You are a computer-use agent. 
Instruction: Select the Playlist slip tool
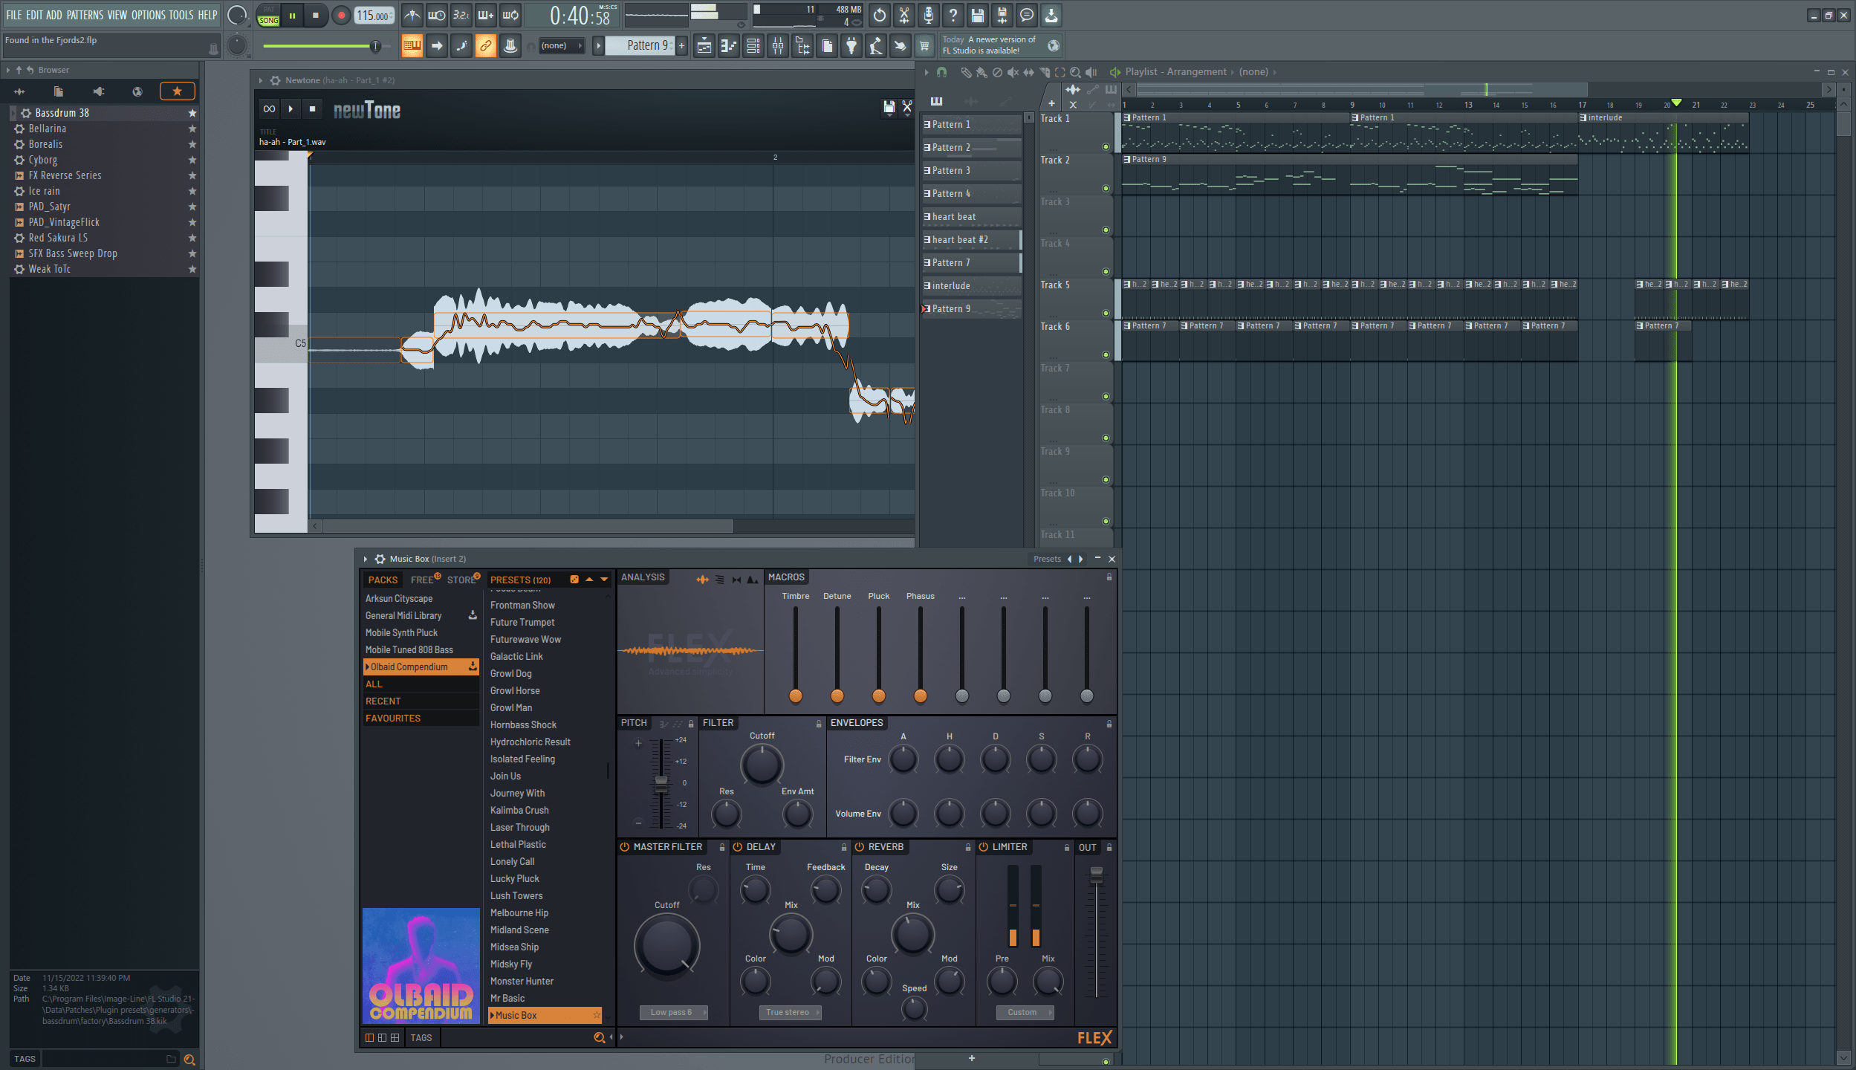tap(1028, 72)
